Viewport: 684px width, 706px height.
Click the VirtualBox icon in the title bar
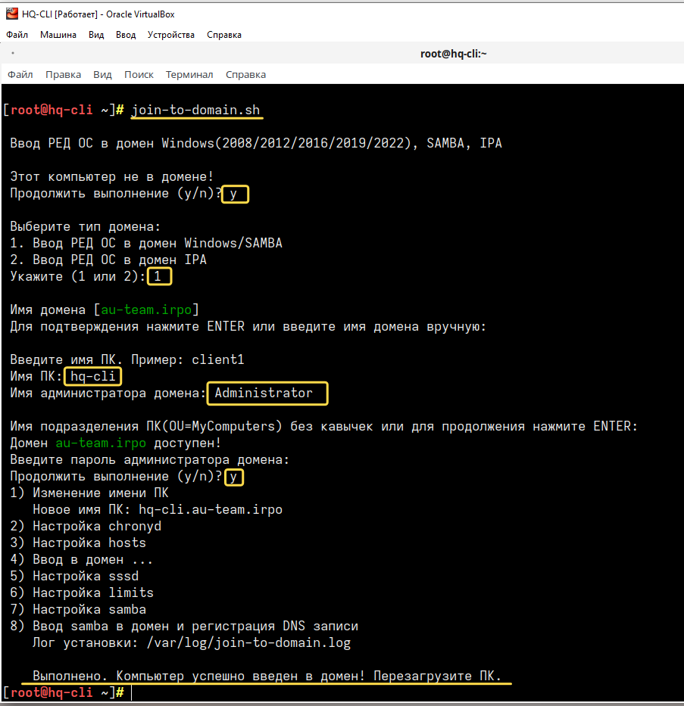pos(12,14)
